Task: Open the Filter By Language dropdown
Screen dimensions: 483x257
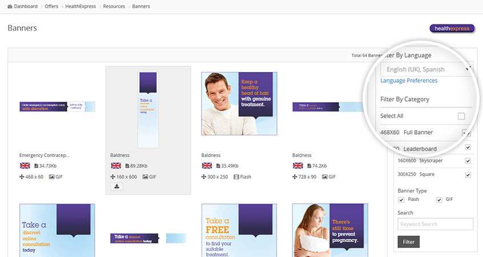Action: pyautogui.click(x=426, y=69)
